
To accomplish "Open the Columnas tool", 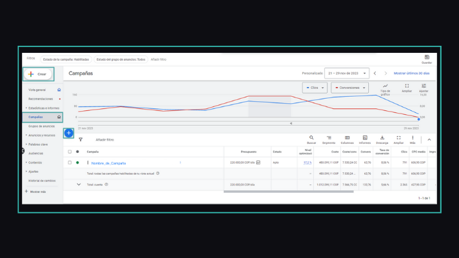I will click(x=347, y=140).
